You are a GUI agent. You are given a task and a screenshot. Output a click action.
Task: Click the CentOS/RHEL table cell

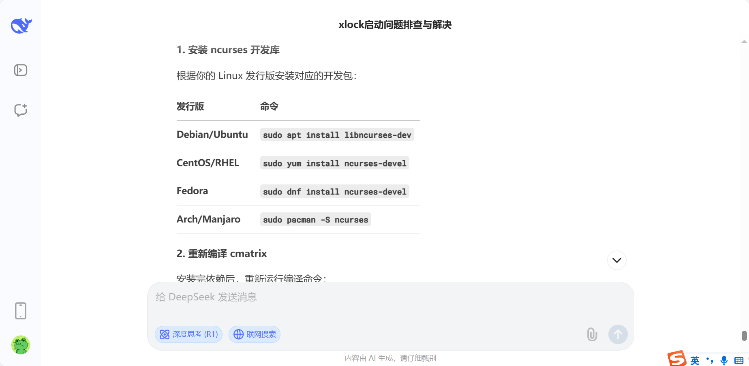pyautogui.click(x=208, y=163)
